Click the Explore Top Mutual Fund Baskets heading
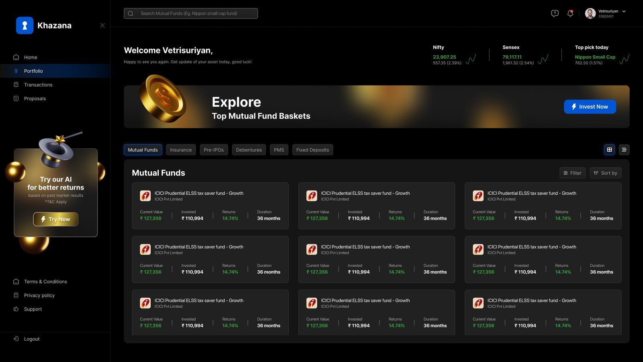Viewport: 643px width, 362px height. tap(261, 108)
